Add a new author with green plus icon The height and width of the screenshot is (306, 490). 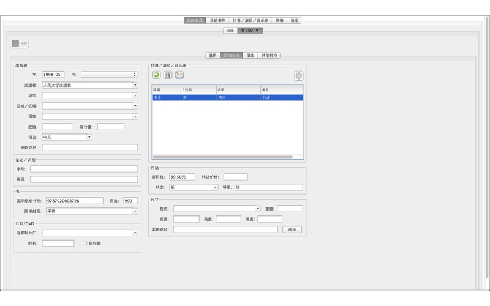[156, 75]
